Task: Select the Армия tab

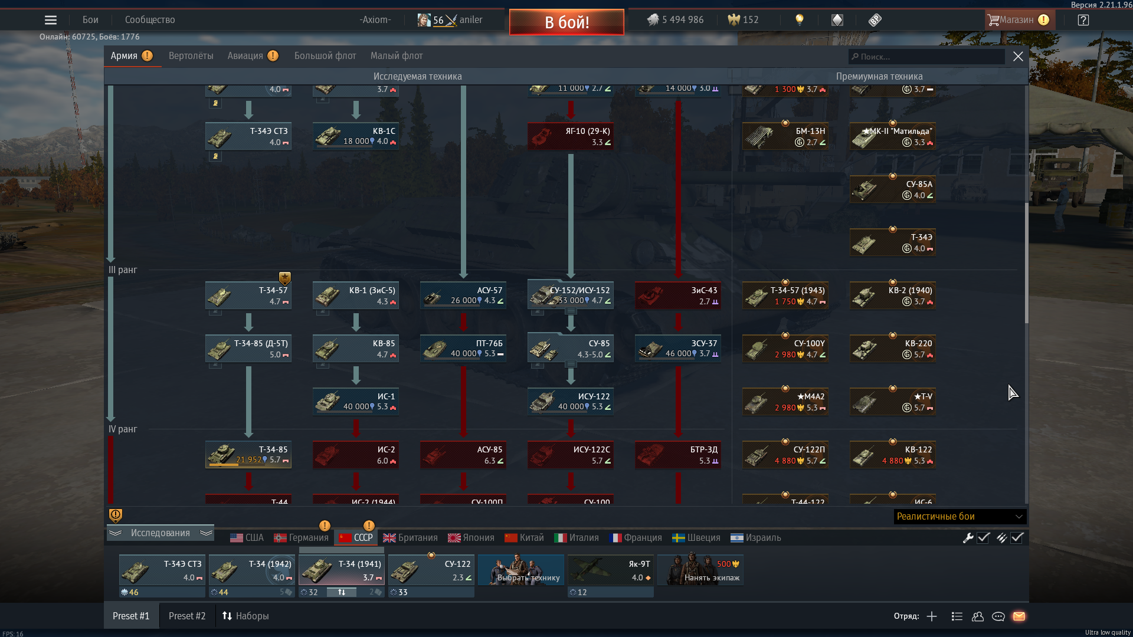Action: (x=124, y=56)
